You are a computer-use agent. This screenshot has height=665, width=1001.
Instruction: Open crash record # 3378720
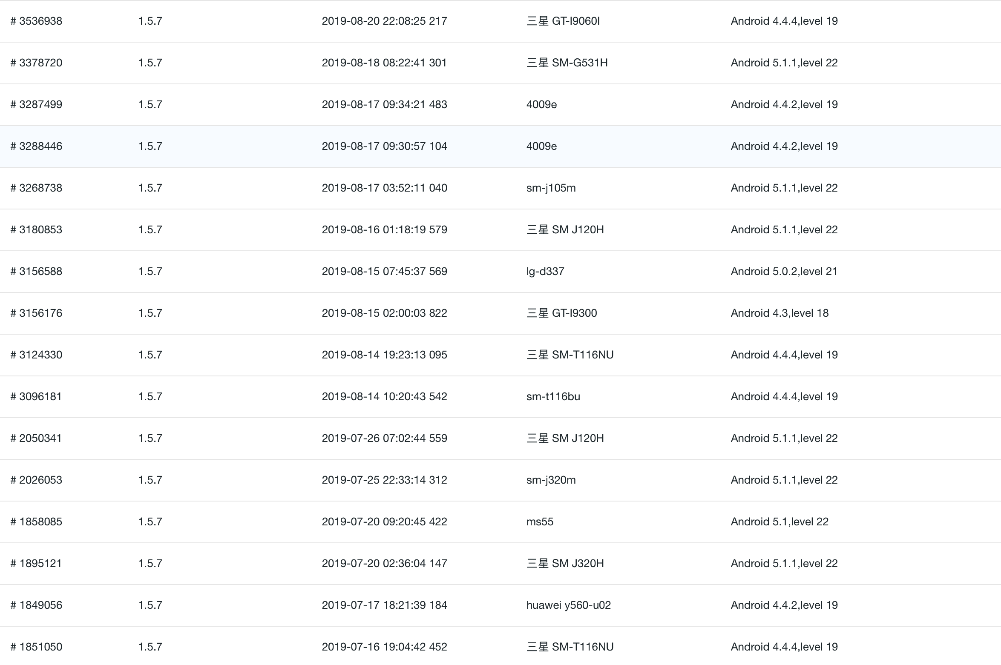(37, 63)
